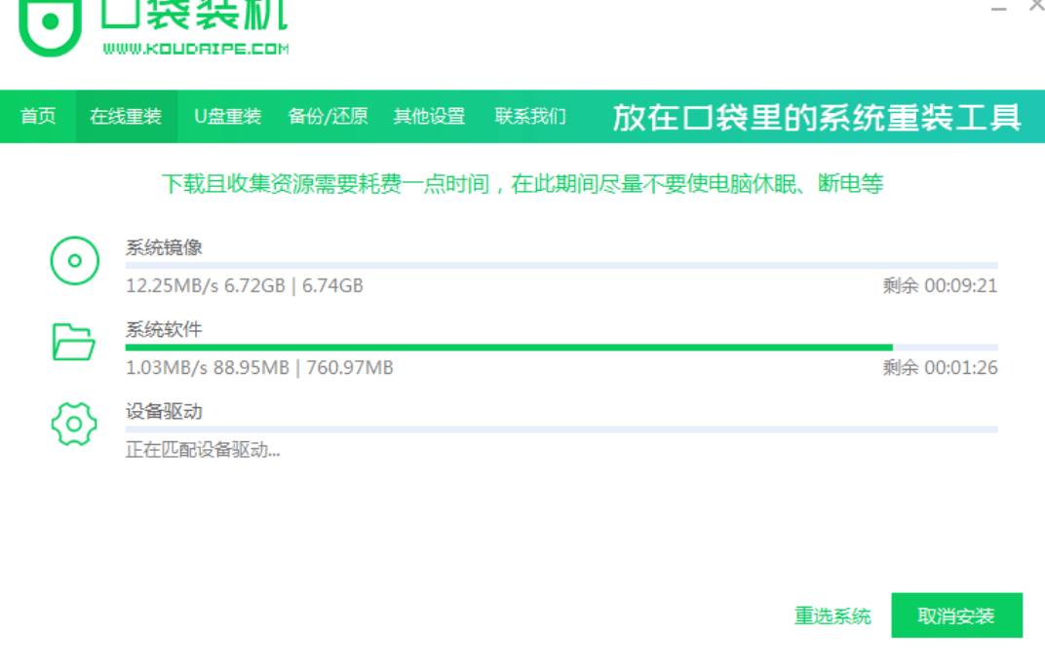Open the 联系我们 tab
The width and height of the screenshot is (1045, 671).
click(x=530, y=117)
